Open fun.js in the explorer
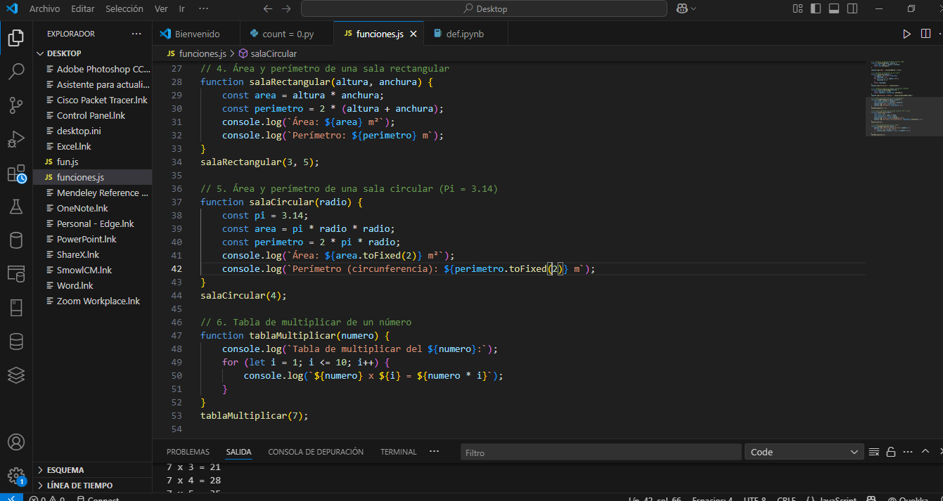943x501 pixels. point(93,162)
